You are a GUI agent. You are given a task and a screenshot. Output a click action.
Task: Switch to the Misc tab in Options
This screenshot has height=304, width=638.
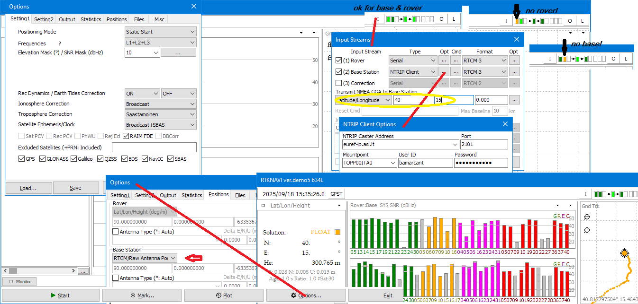[159, 19]
